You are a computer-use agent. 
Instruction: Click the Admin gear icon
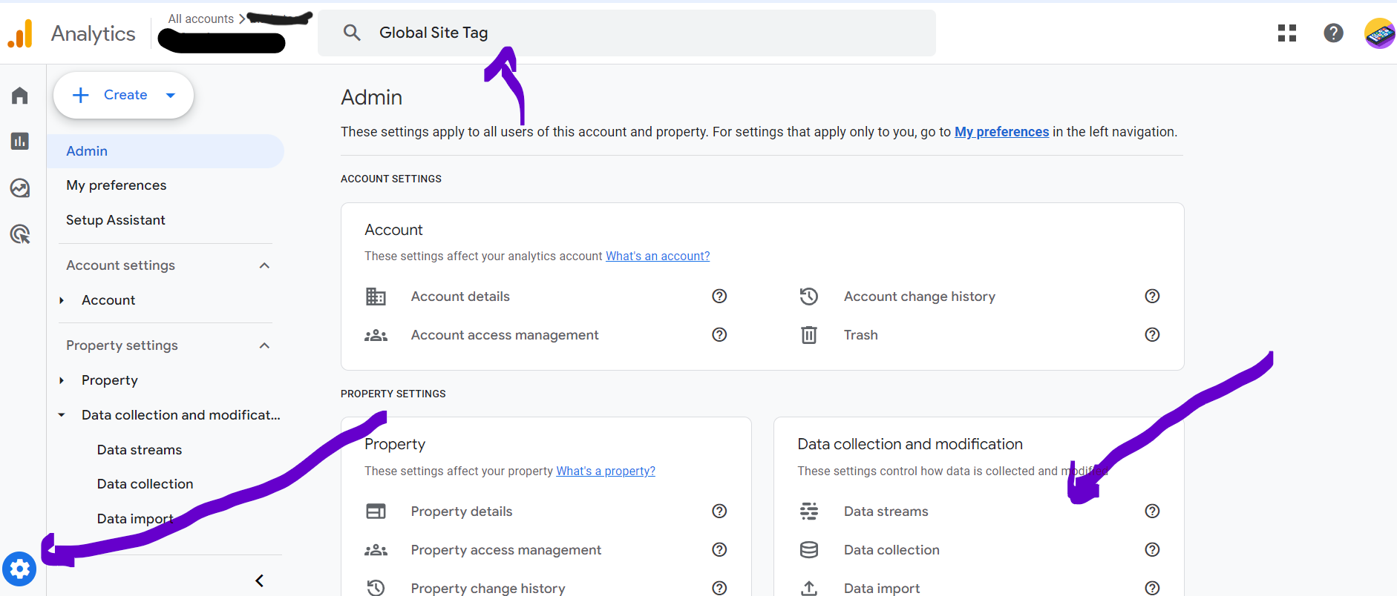[x=19, y=569]
